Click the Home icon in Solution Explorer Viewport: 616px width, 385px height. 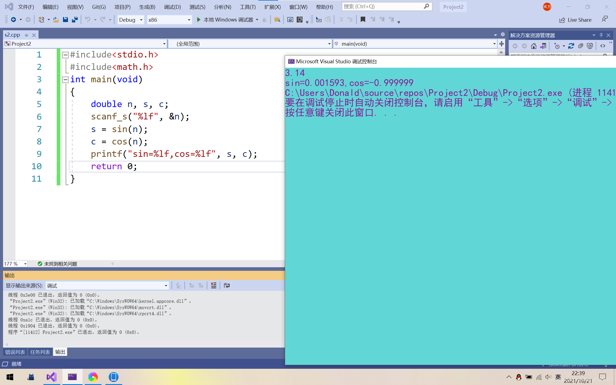534,46
